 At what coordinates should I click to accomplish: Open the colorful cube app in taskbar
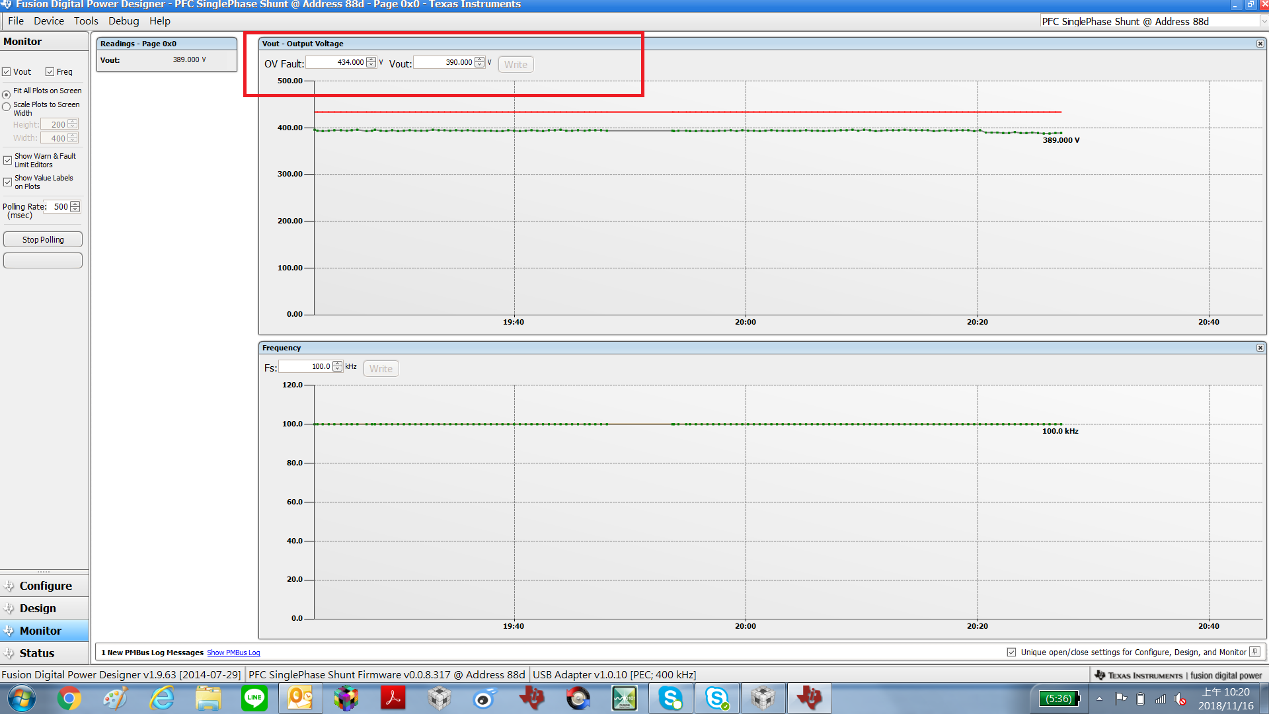click(x=346, y=699)
